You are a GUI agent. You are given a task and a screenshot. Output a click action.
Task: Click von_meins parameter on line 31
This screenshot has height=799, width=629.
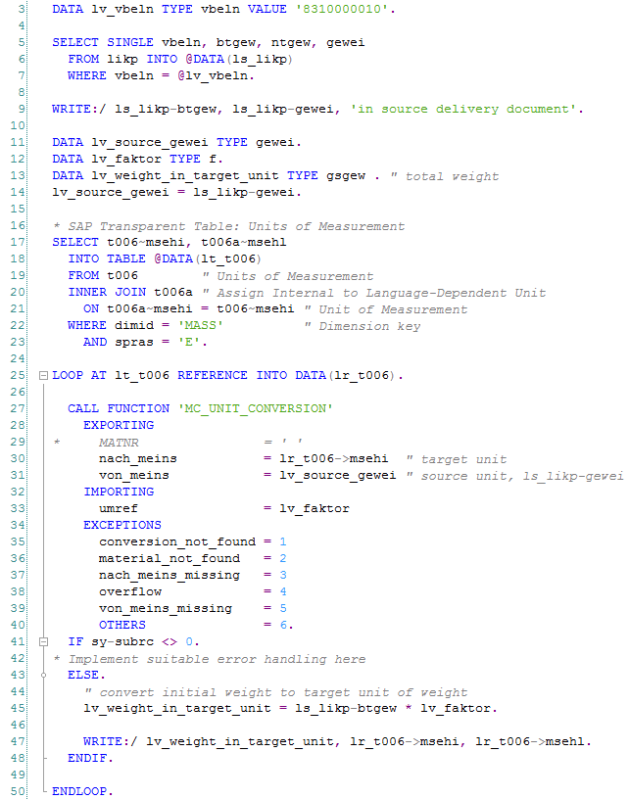tap(133, 476)
